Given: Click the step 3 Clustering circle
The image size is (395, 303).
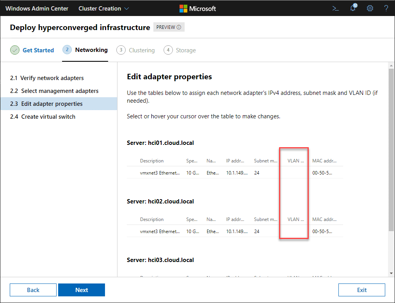Looking at the screenshot, I should (121, 50).
